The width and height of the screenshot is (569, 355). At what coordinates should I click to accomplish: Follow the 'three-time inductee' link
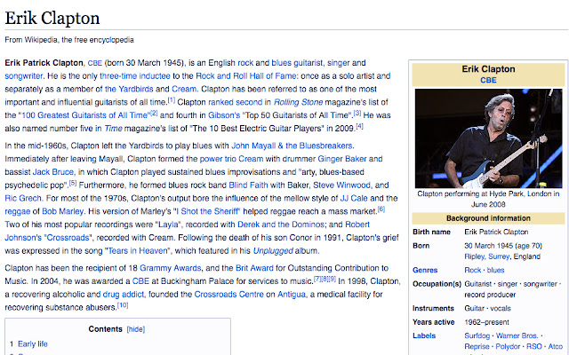click(134, 76)
